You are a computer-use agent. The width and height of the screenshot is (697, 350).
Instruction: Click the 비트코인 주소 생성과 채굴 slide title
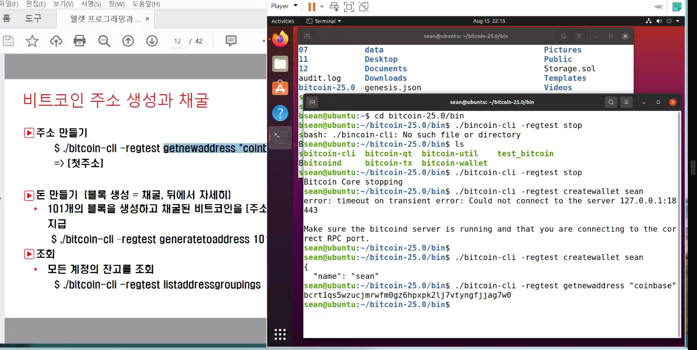(116, 100)
